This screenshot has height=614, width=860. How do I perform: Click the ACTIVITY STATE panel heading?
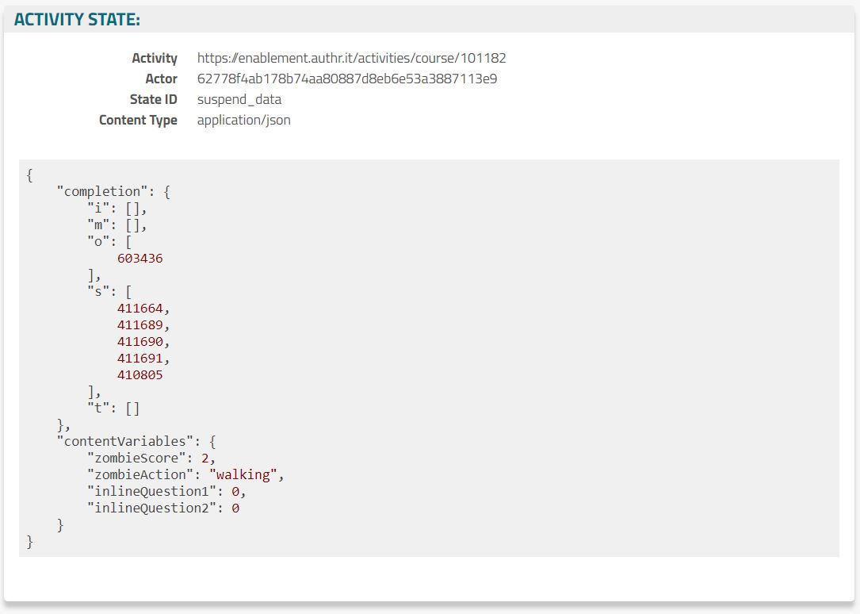[78, 21]
